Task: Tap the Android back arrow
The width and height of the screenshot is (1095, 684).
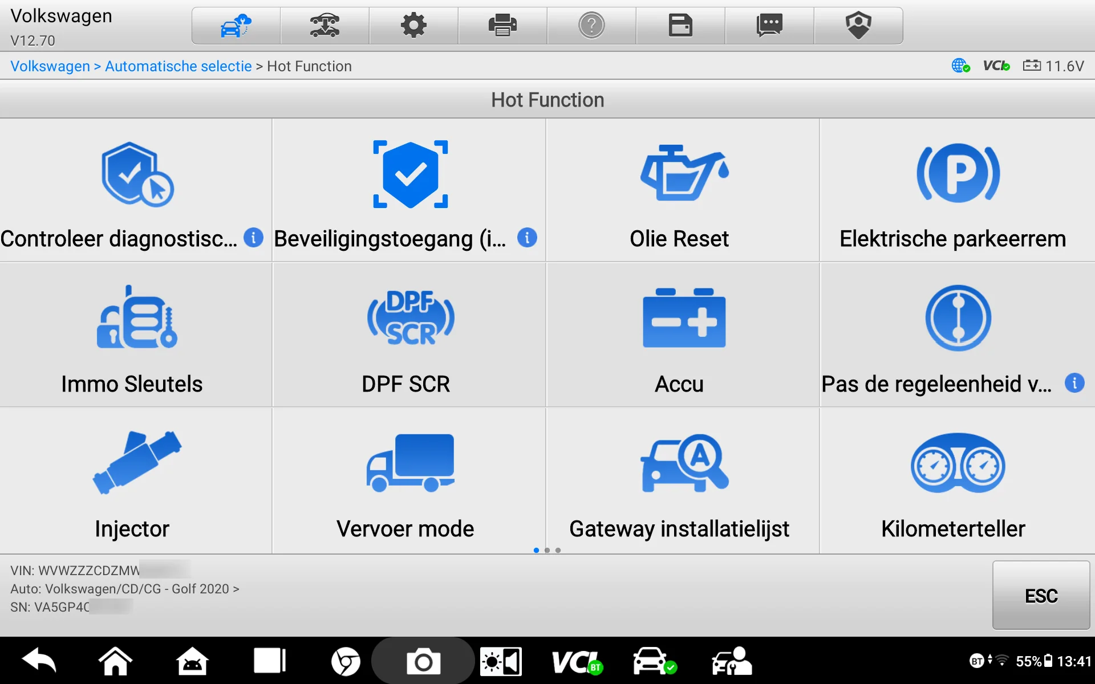Action: (x=39, y=661)
